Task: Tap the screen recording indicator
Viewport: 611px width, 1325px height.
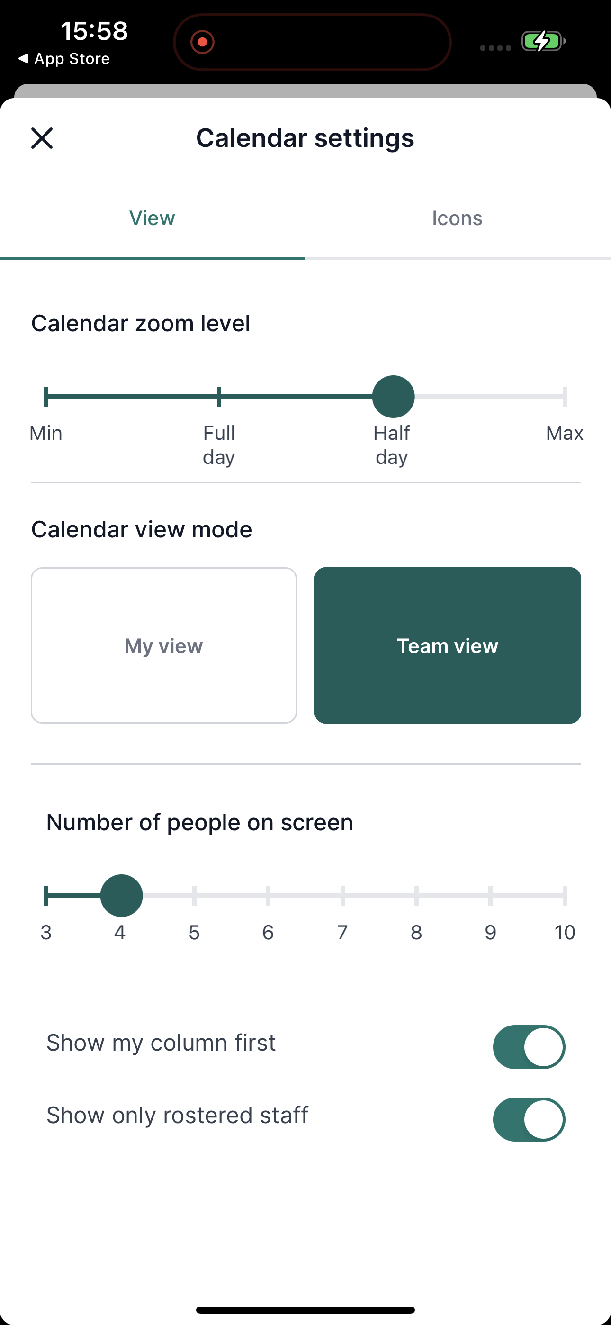Action: (x=202, y=42)
